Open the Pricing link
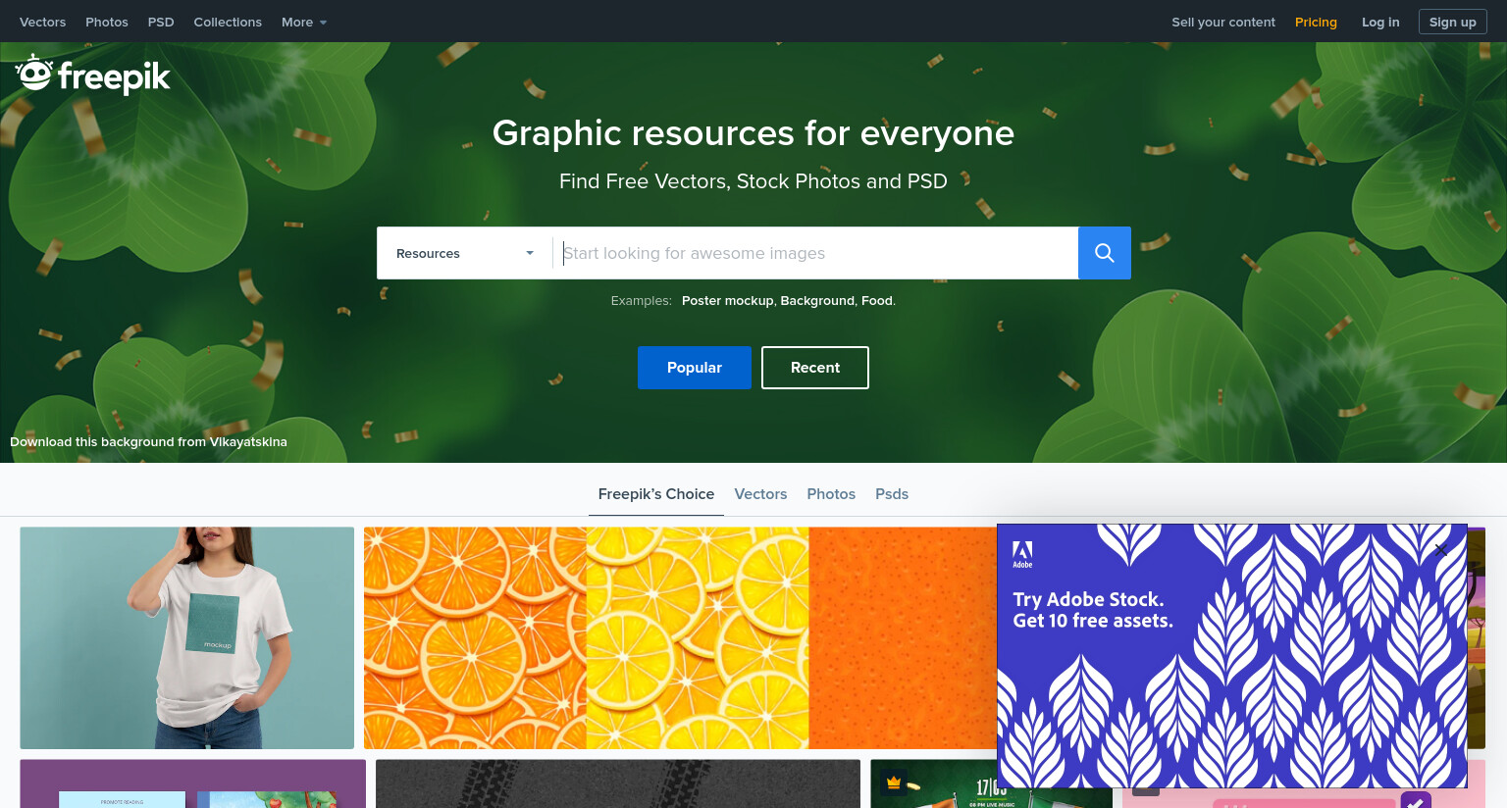Screen dimensions: 1507x808 (x=1316, y=22)
